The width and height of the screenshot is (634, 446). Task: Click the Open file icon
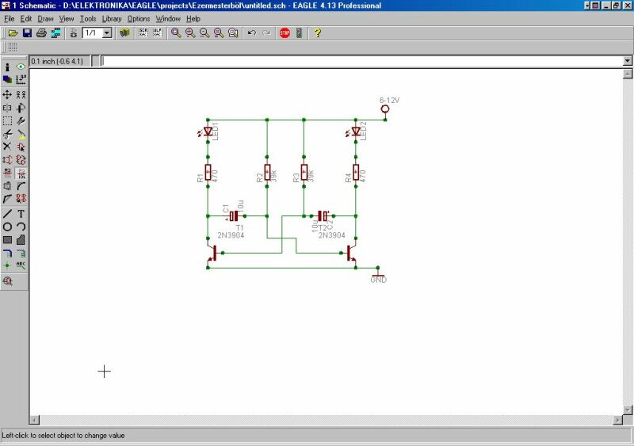pos(13,33)
